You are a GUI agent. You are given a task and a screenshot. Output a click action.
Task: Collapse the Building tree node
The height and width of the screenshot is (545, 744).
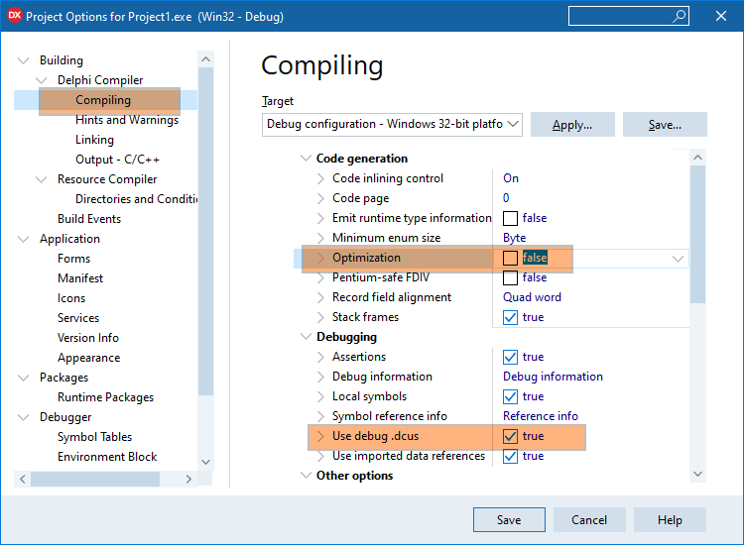click(24, 60)
